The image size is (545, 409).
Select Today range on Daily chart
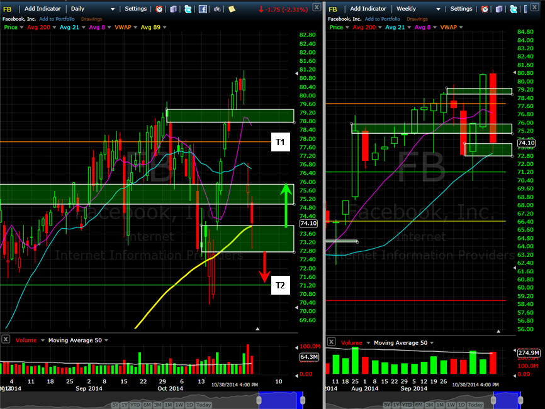[204, 405]
